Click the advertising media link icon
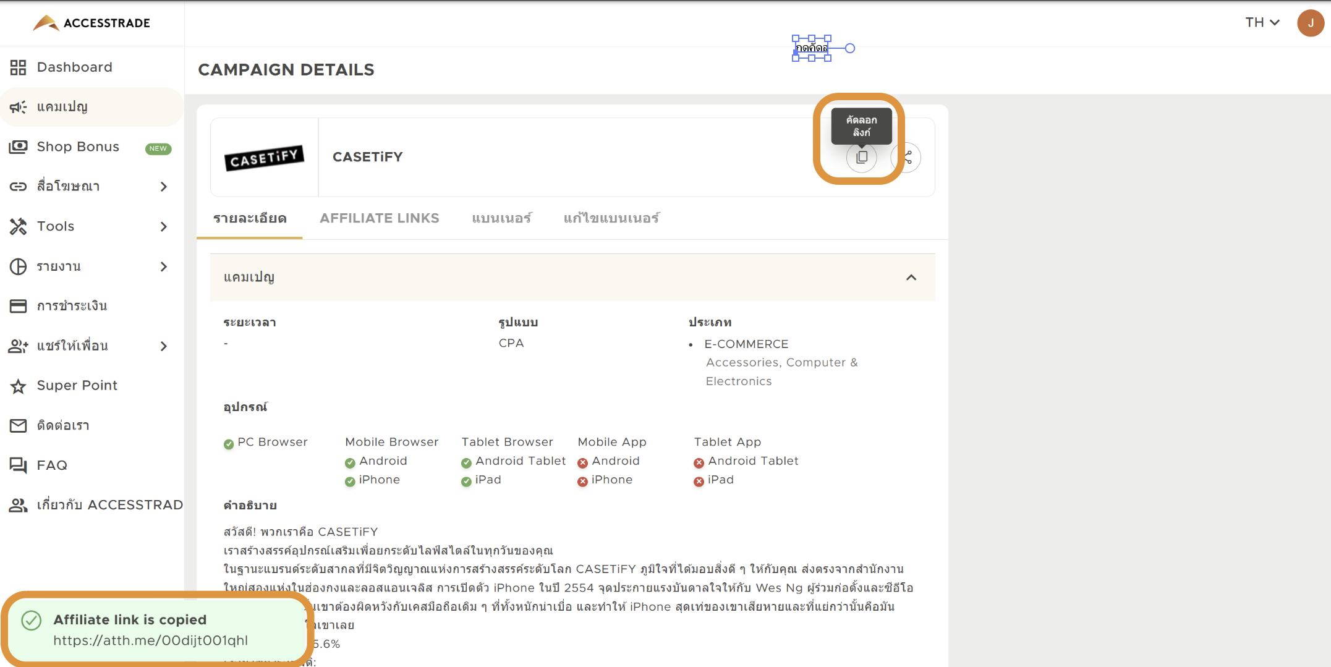 (x=18, y=187)
